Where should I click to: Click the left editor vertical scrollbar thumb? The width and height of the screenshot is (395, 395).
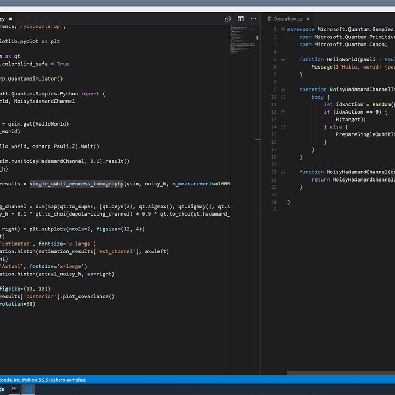click(257, 38)
